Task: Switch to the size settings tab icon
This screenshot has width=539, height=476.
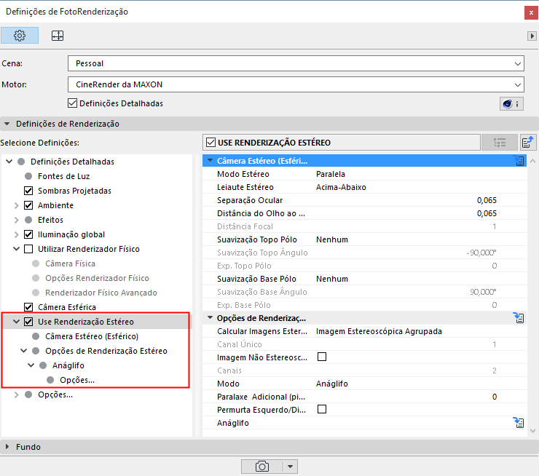Action: tap(58, 36)
